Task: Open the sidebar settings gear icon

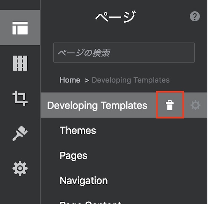Action: tap(20, 168)
